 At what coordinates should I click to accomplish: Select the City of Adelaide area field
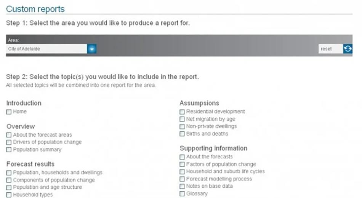point(46,49)
